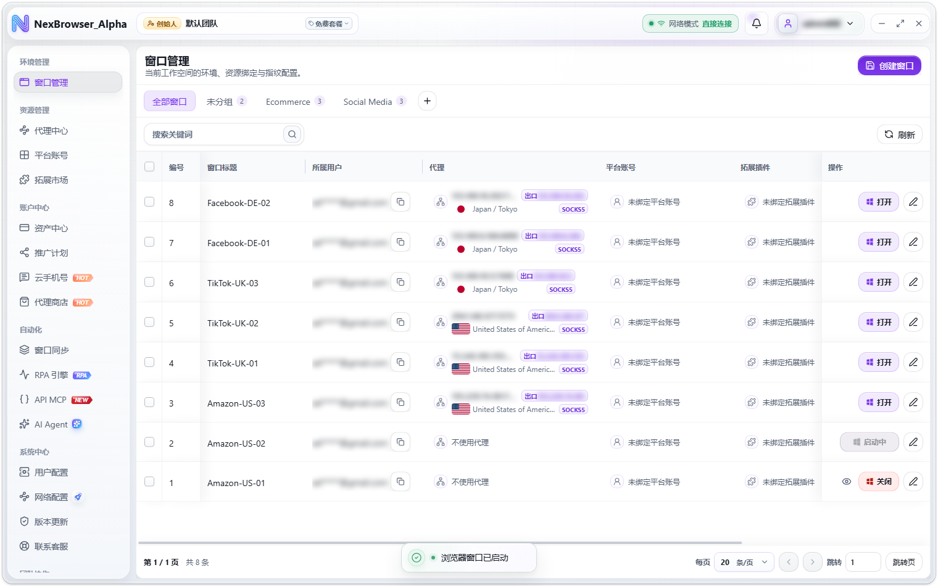
Task: Switch to the Ecommerce tab
Action: [295, 101]
